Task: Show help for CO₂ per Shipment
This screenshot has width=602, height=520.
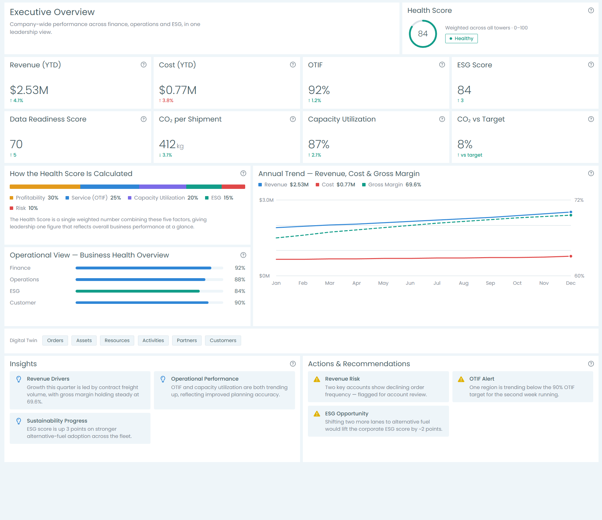Action: tap(293, 119)
